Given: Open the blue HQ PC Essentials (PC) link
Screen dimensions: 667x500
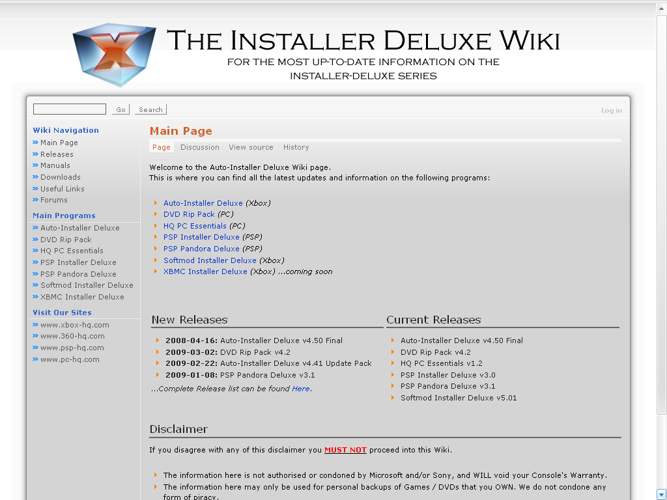Looking at the screenshot, I should coord(195,226).
